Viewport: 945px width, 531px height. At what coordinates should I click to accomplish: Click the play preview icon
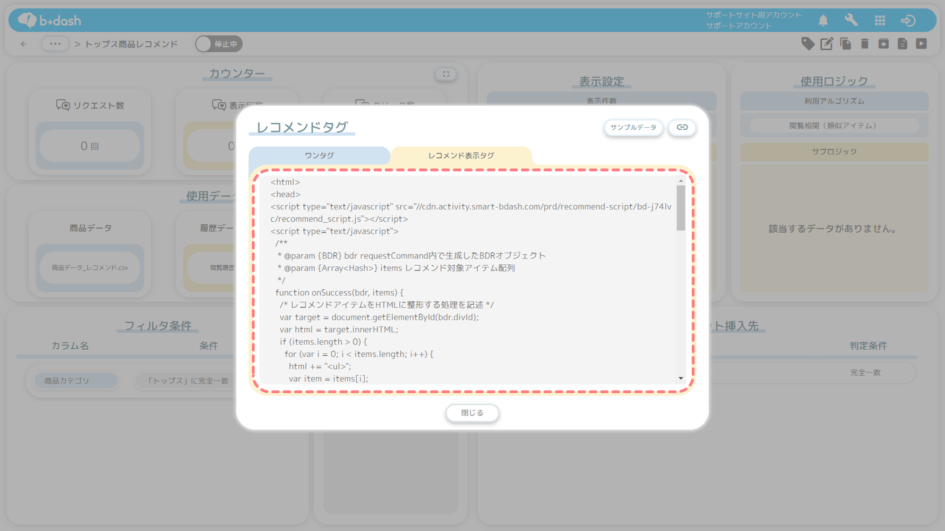[921, 44]
